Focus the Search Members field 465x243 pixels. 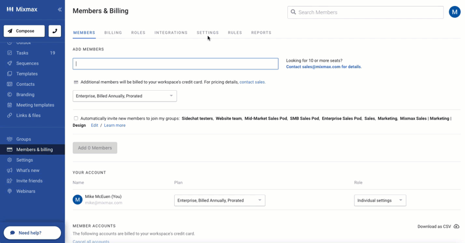click(x=365, y=12)
